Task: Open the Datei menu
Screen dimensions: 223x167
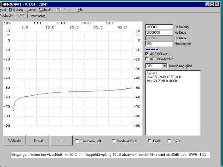Action: (3, 10)
